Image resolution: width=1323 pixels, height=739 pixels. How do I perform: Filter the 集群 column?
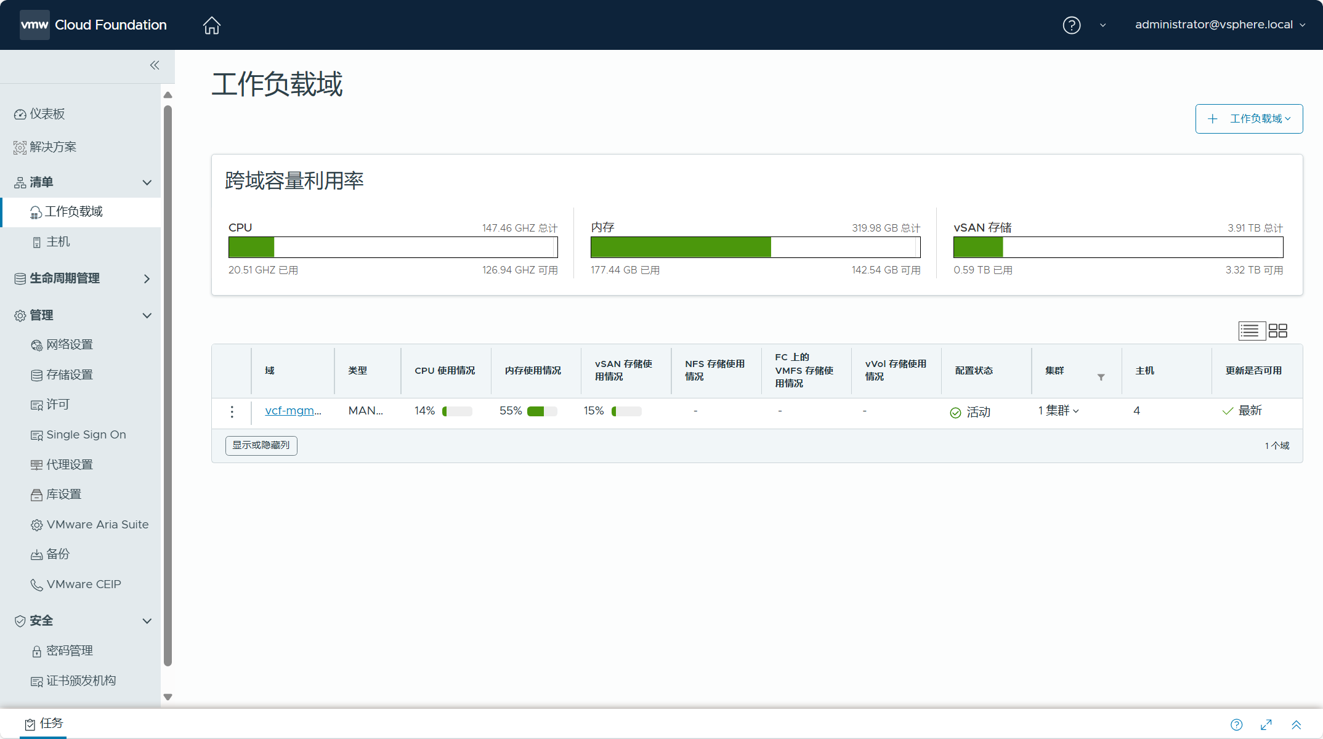tap(1101, 377)
